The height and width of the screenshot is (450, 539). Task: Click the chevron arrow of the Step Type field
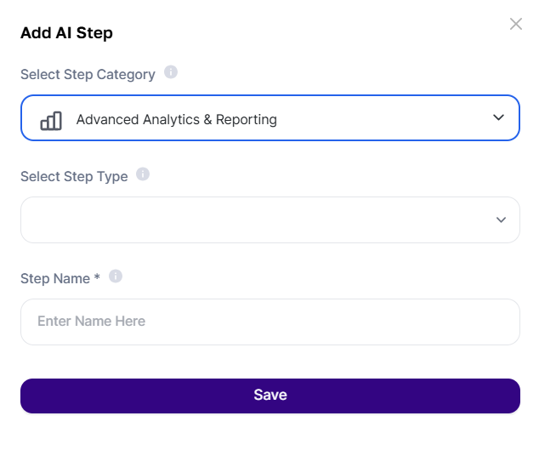click(502, 219)
